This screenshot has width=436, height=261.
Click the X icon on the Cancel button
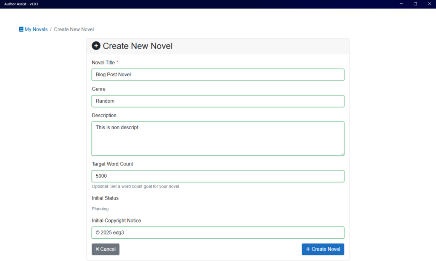pyautogui.click(x=97, y=249)
